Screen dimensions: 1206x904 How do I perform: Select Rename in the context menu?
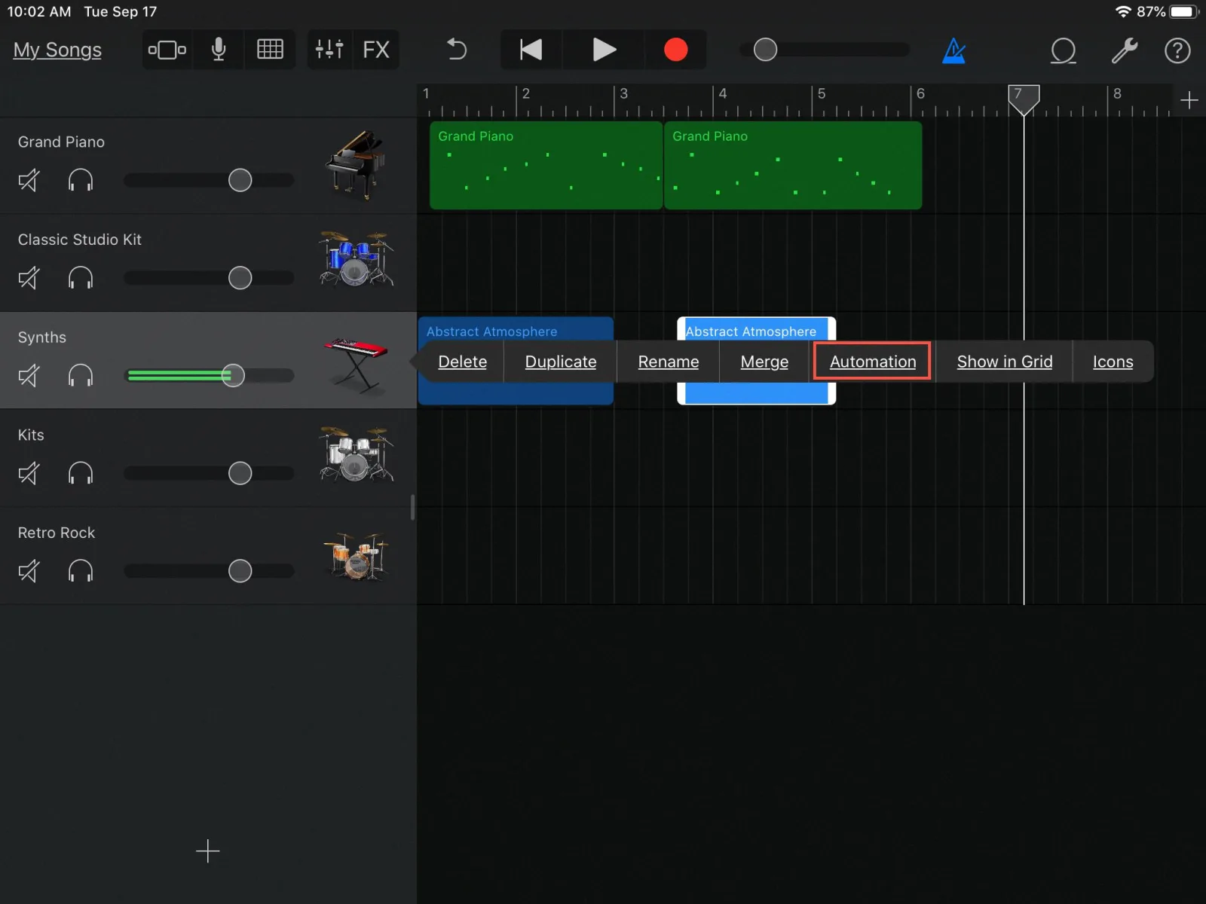(668, 362)
